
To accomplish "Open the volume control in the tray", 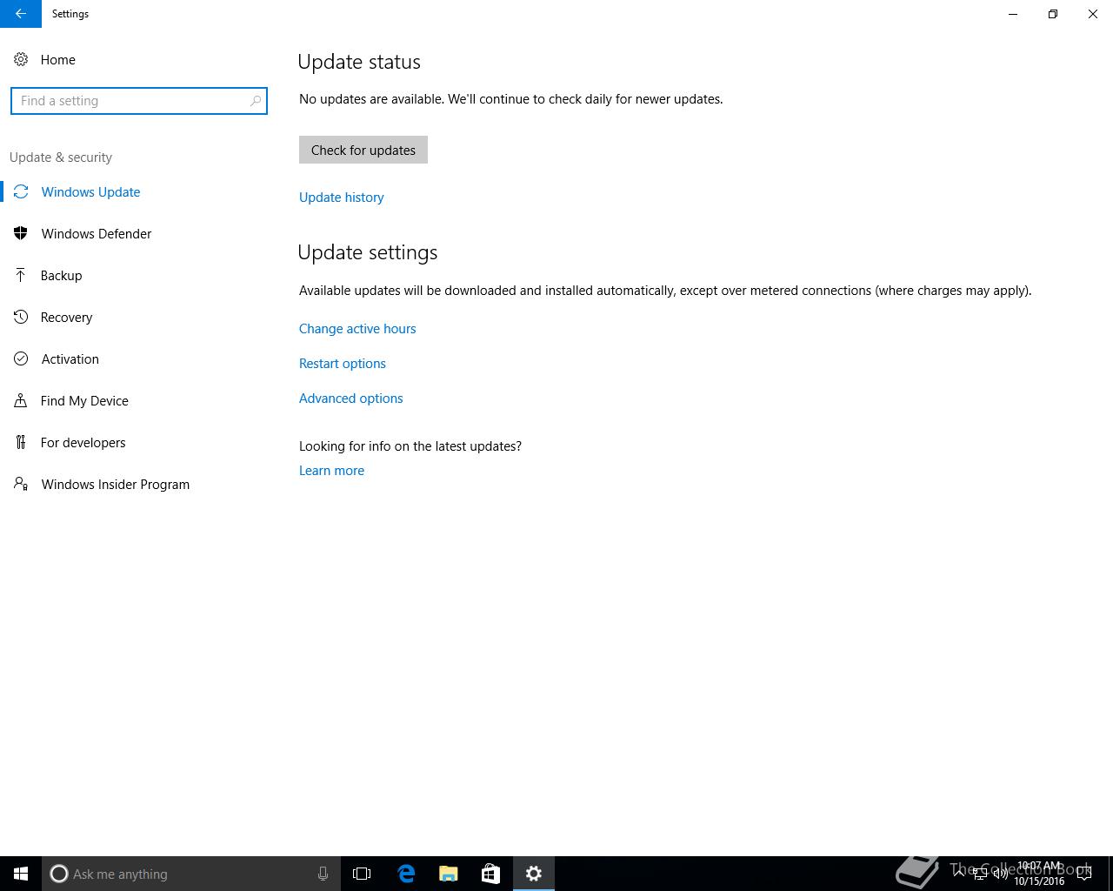I will pyautogui.click(x=1000, y=874).
